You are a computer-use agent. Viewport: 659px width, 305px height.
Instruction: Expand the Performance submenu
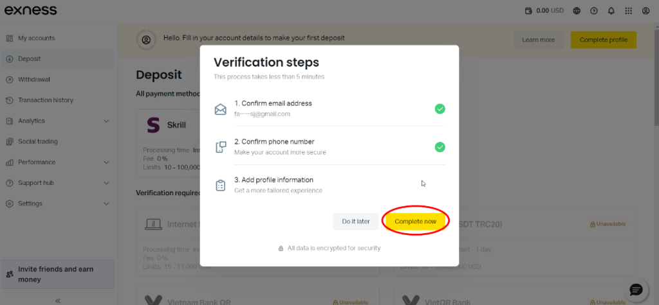pyautogui.click(x=106, y=162)
